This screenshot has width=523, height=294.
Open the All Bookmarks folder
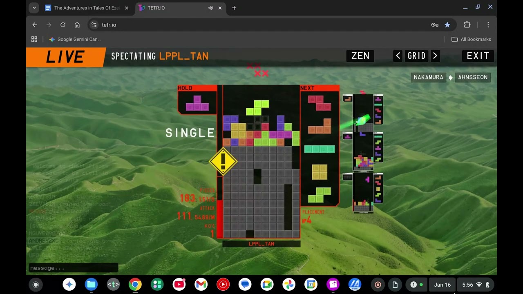coord(471,39)
